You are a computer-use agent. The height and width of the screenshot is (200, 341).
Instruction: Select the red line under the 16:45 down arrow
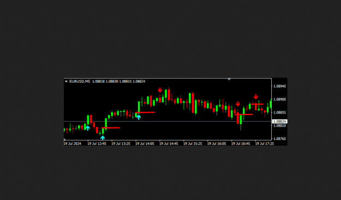(244, 114)
